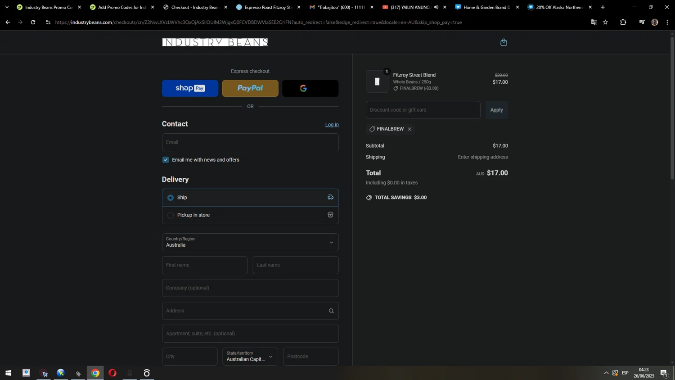
Task: Switch to Home & Garden Brand tab
Action: tap(487, 7)
